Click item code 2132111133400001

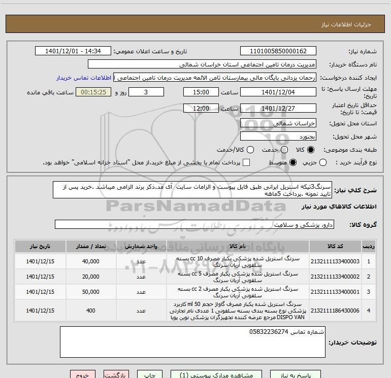[335, 292]
